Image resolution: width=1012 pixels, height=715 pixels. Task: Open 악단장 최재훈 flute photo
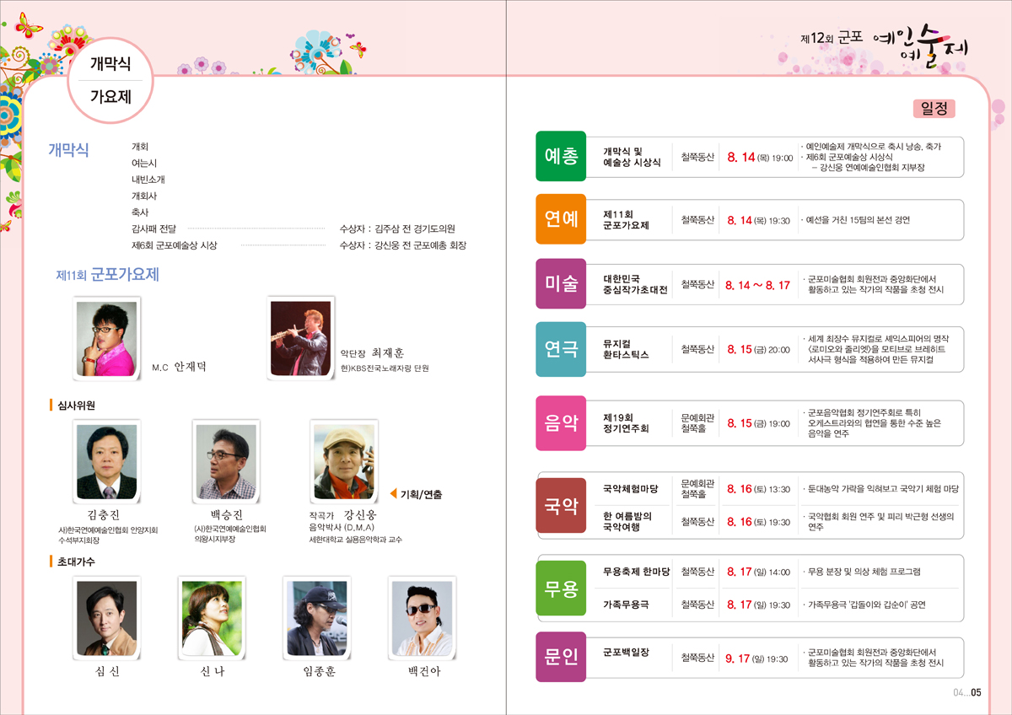pyautogui.click(x=300, y=332)
